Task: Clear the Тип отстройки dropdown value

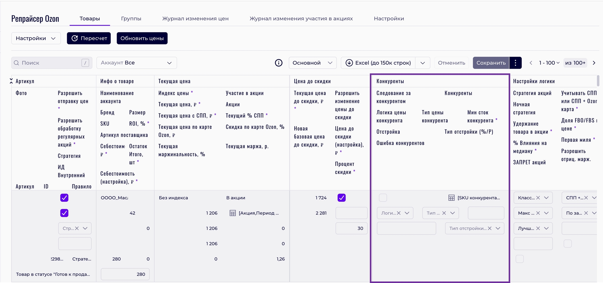Action: tap(490, 228)
